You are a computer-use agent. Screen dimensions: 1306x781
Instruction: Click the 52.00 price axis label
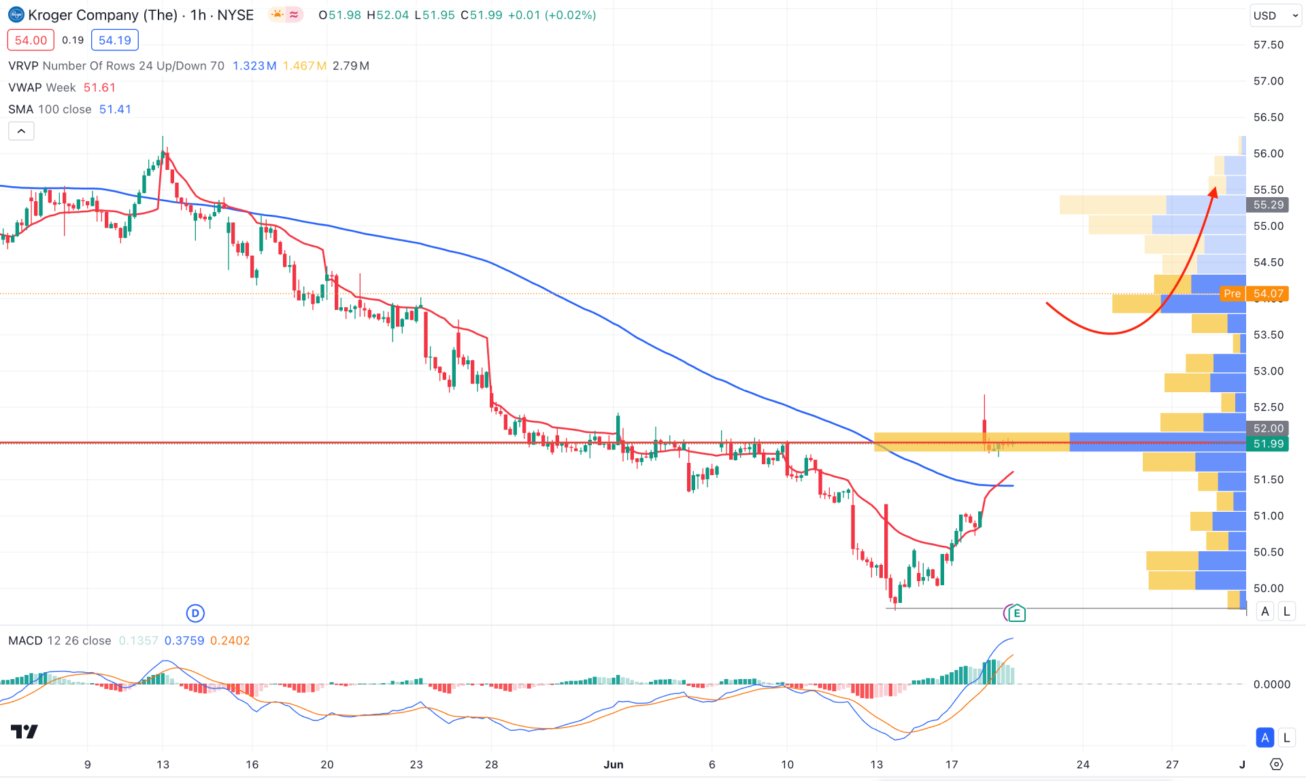1268,428
